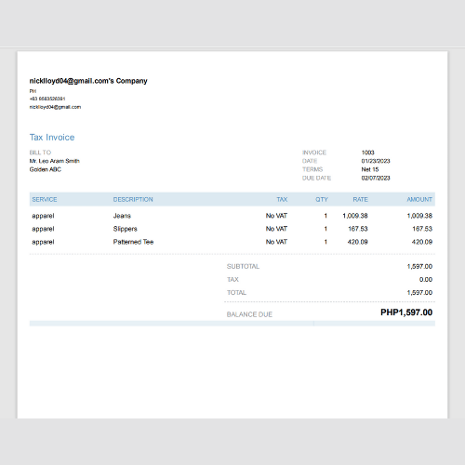Click the Slippers line item description
465x465 pixels.
point(126,229)
